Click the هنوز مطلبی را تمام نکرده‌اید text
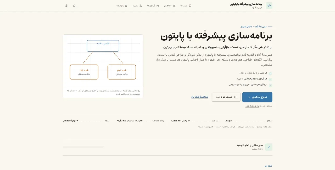Viewport: 335px width, 170px height. (x=250, y=145)
